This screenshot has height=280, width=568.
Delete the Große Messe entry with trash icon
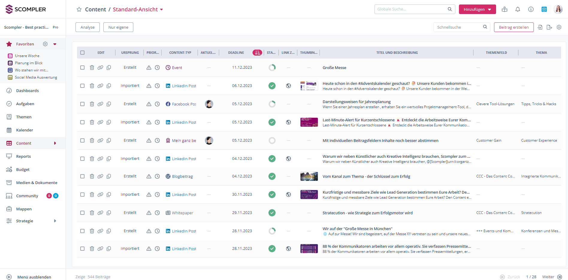click(92, 68)
